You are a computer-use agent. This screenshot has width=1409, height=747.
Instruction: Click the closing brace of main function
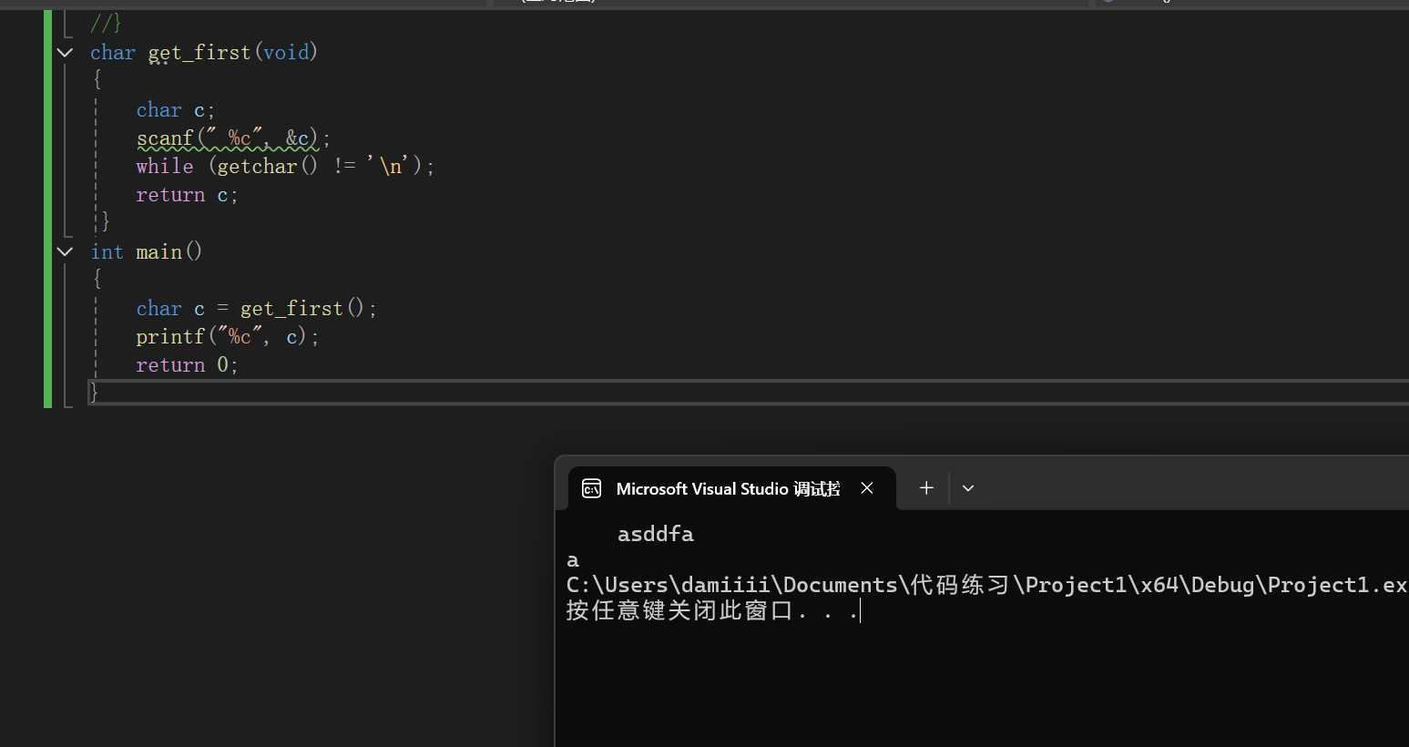(x=94, y=393)
